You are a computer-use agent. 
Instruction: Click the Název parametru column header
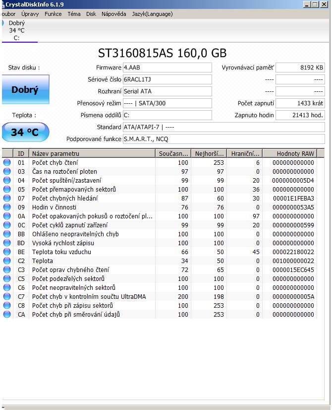coord(92,153)
